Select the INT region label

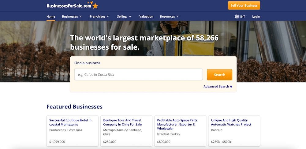(243, 16)
